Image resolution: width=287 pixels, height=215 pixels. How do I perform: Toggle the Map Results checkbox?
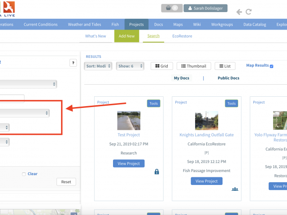271,66
